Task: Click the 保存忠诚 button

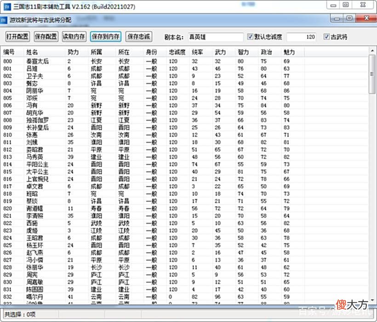Action: (139, 36)
